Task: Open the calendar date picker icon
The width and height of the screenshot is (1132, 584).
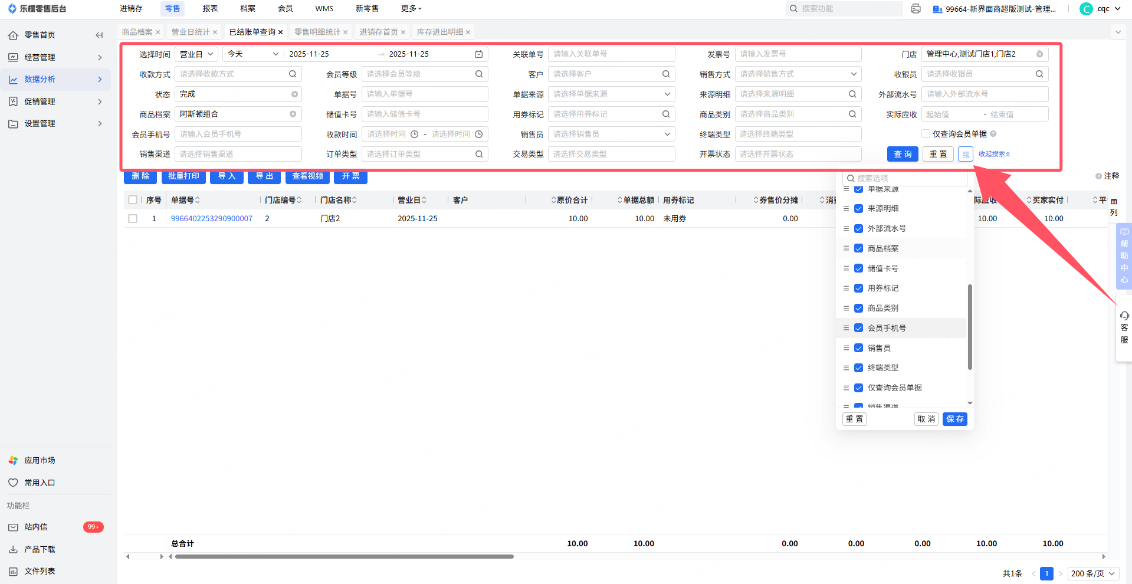Action: (478, 54)
